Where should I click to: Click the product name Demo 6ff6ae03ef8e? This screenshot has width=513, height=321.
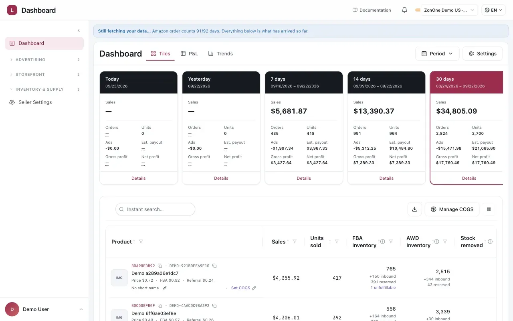coord(154,313)
